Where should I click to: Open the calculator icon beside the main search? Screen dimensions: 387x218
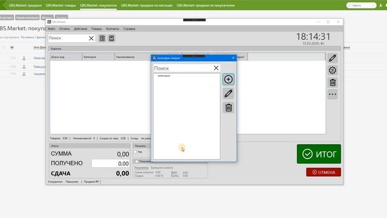tap(102, 38)
